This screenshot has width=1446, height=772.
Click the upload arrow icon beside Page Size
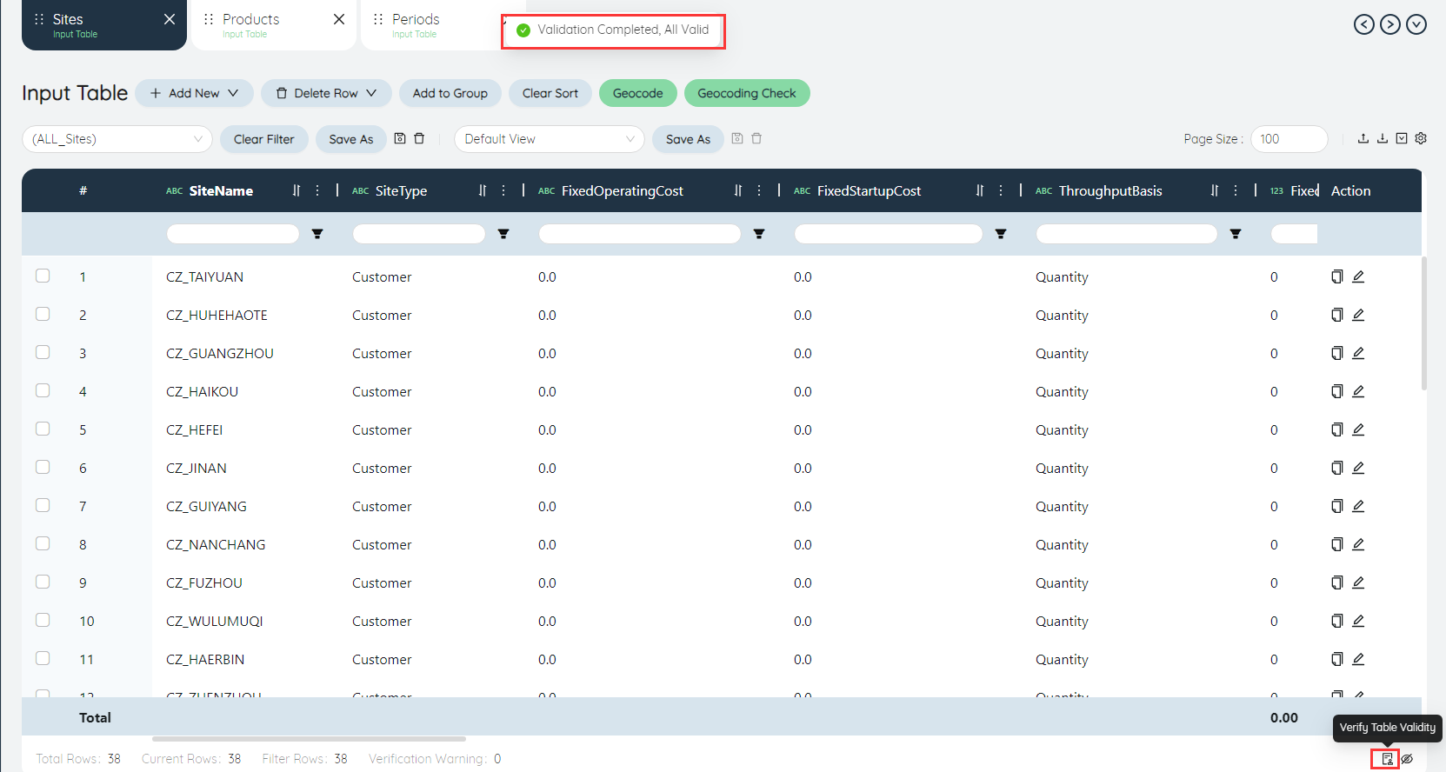coord(1363,138)
